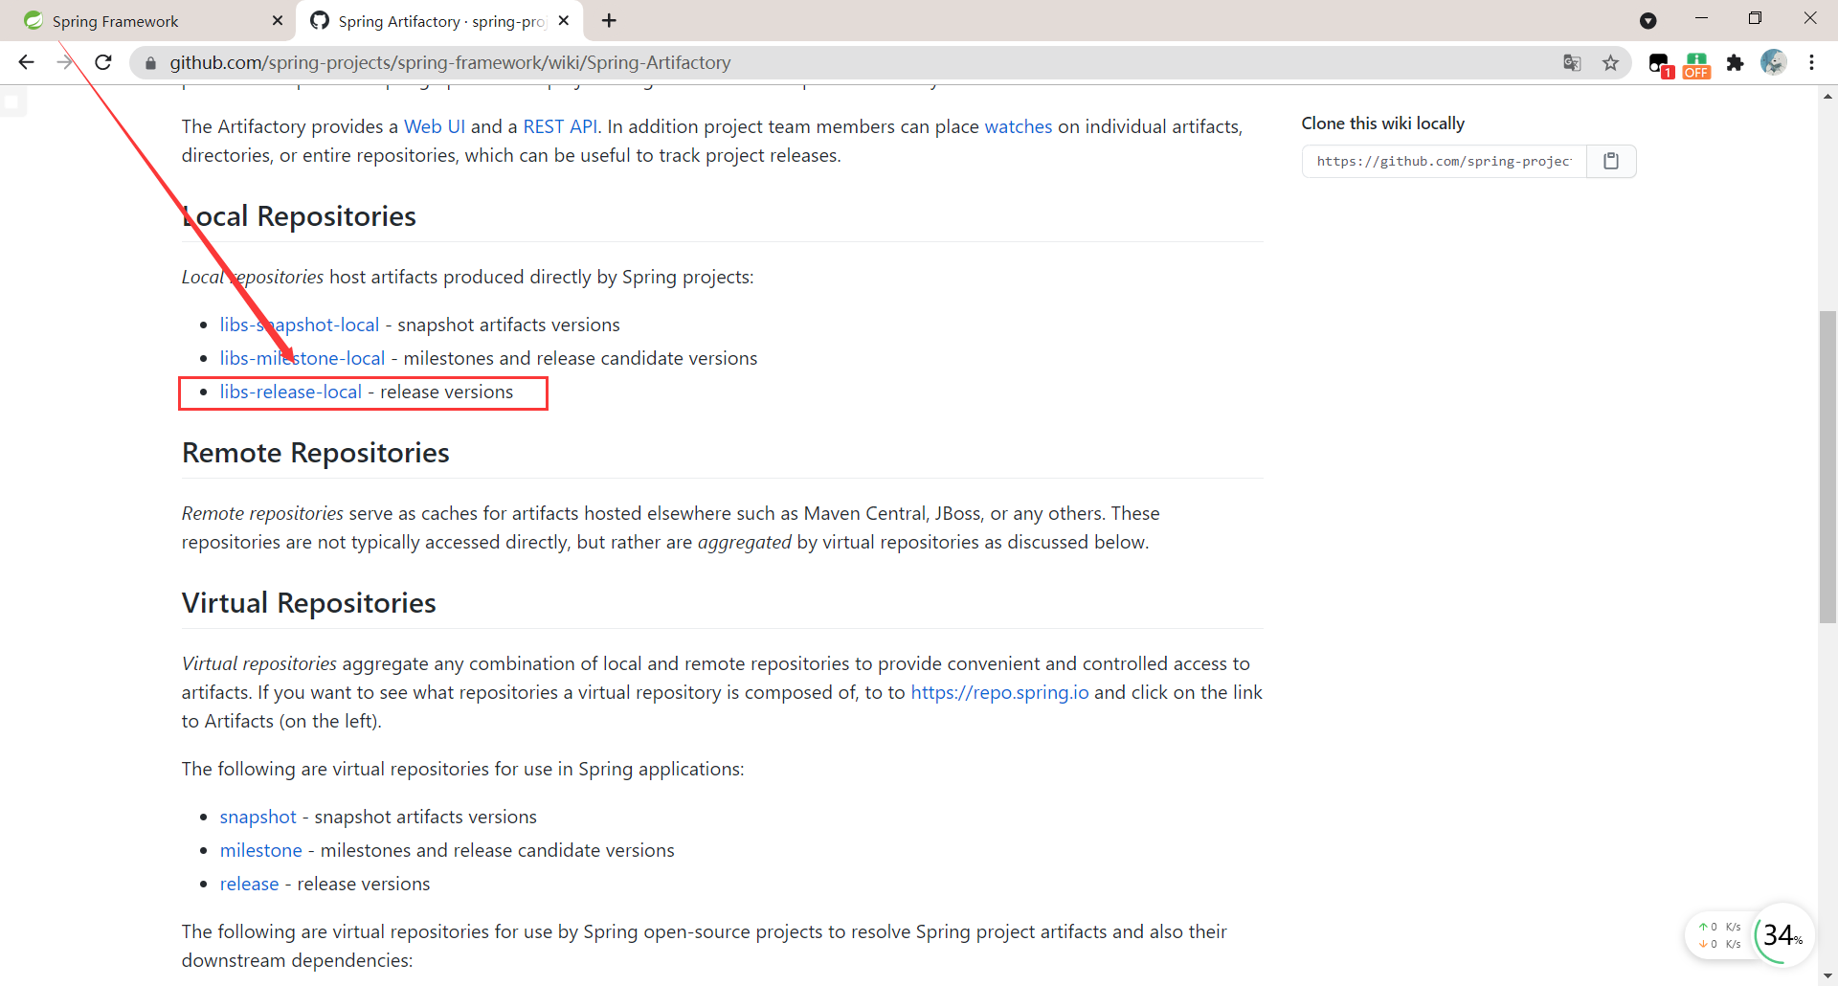Open the REST API link
This screenshot has width=1838, height=986.
pyautogui.click(x=560, y=126)
